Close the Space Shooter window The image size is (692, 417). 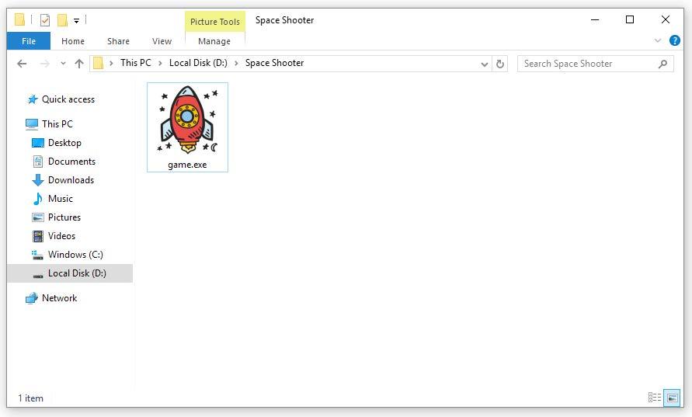[666, 19]
